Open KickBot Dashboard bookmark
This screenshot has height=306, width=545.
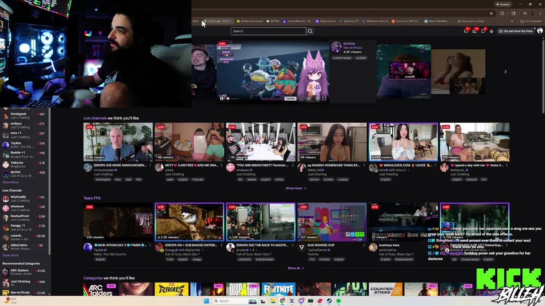coord(250,21)
